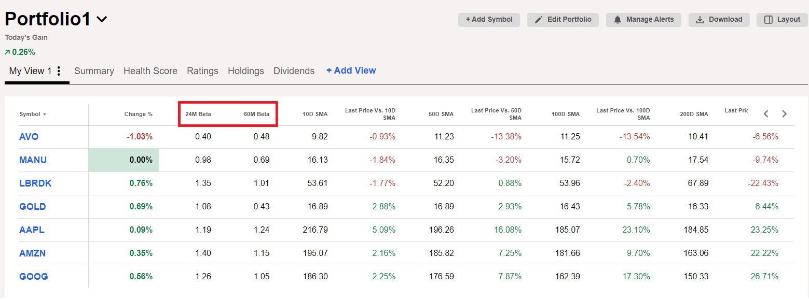Click the green gain trend arrow

8,52
